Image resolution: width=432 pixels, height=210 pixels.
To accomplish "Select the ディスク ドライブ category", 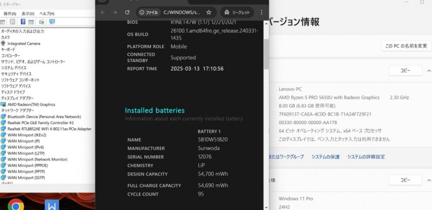I will coord(13,92).
